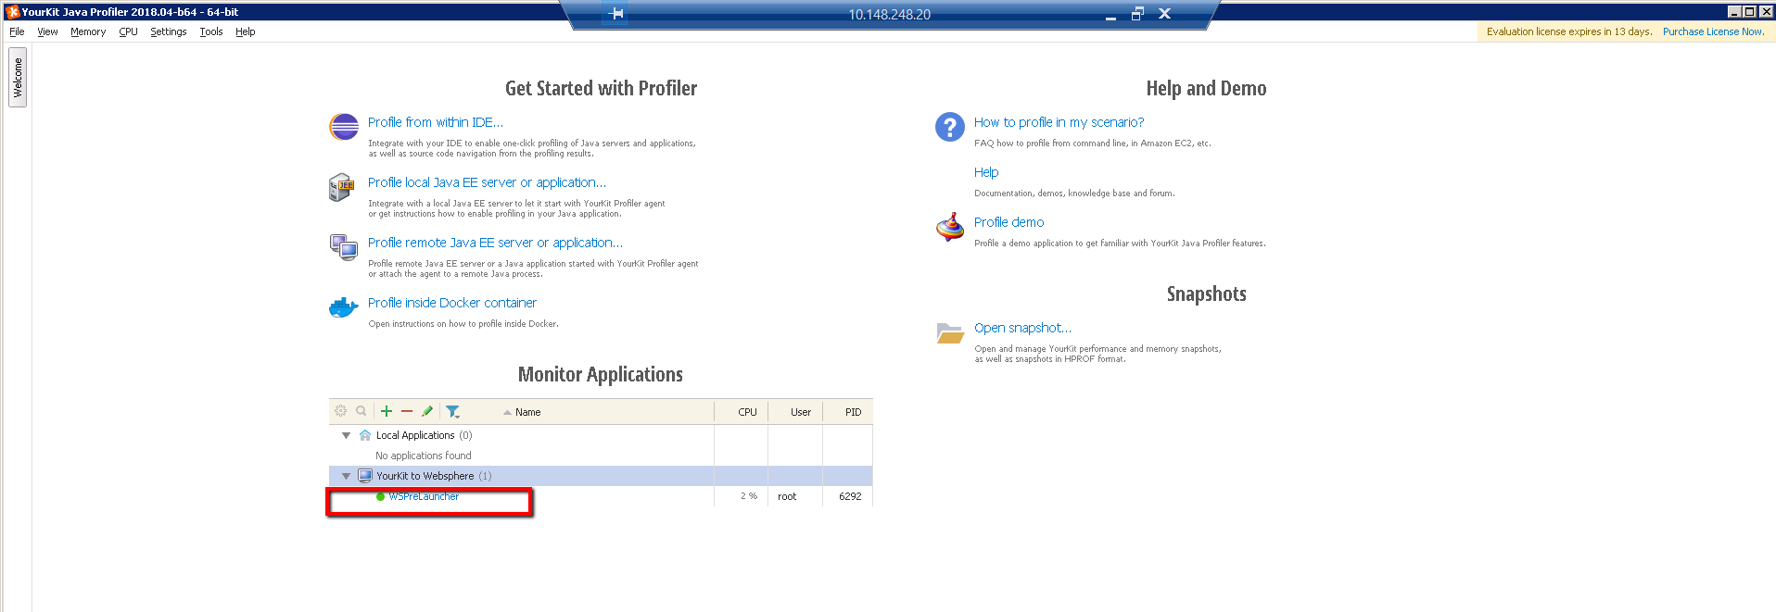1776x612 pixels.
Task: Click the Open snapshot link
Action: 1022,328
